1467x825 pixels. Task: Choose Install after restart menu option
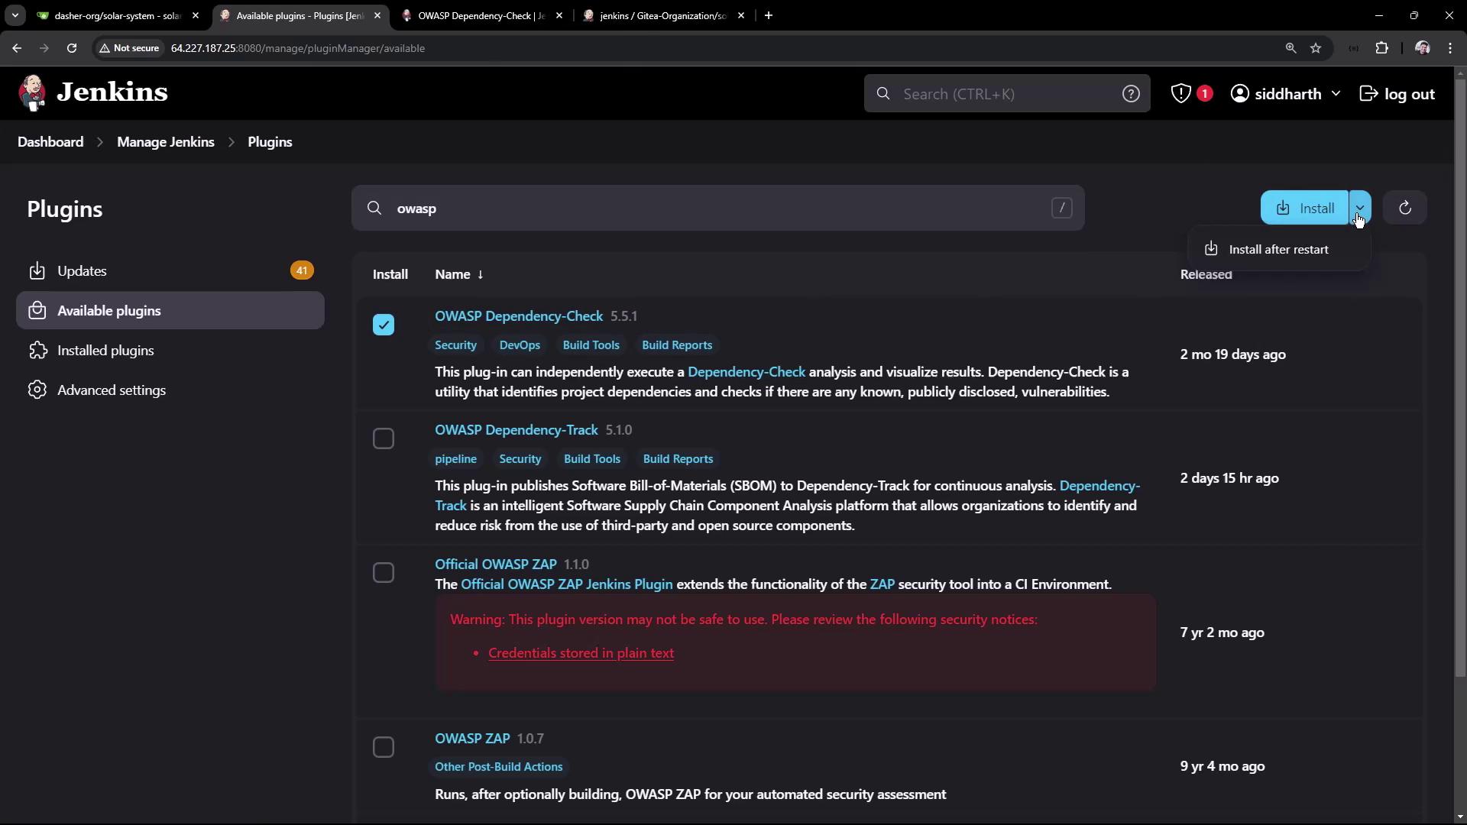click(x=1278, y=250)
